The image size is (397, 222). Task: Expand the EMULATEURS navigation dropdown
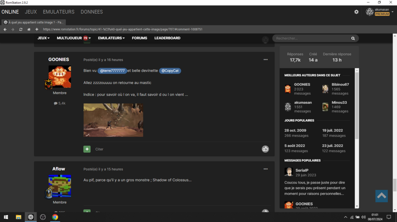click(x=111, y=38)
